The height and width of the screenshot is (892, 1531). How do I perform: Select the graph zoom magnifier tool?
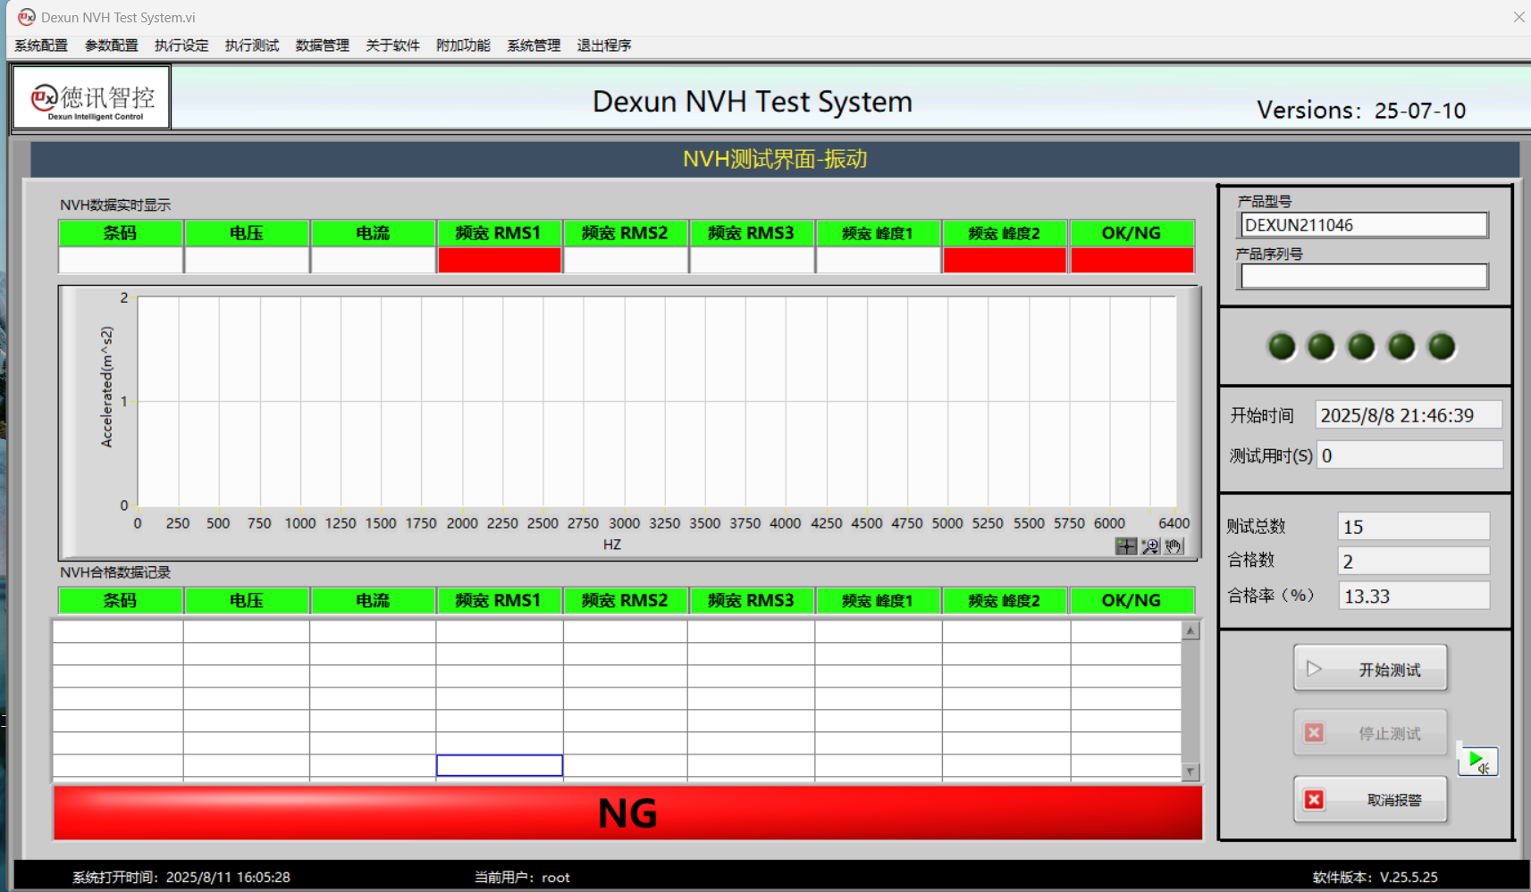coord(1150,546)
